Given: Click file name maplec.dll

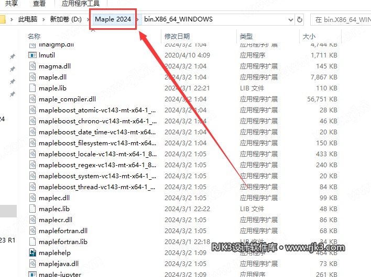Looking at the screenshot, I should (x=54, y=198).
